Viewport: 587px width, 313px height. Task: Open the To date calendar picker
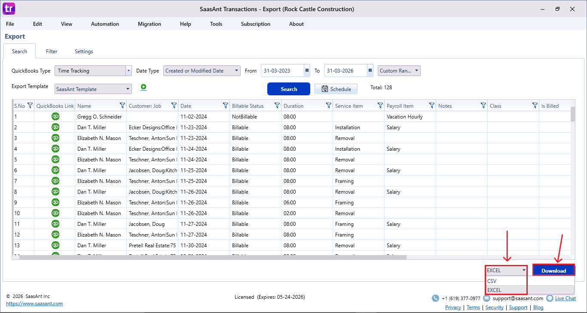point(370,71)
